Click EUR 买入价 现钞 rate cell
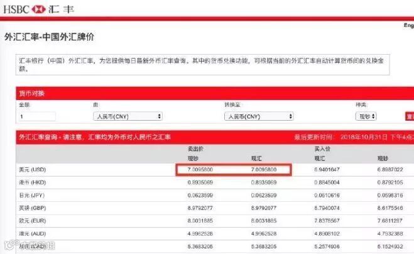 coord(390,221)
